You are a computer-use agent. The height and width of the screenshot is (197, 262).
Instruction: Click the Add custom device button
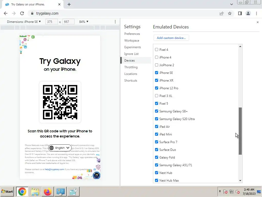tap(171, 38)
